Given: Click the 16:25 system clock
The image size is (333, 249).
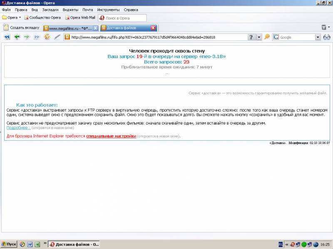Looking at the screenshot, I should tap(325, 244).
